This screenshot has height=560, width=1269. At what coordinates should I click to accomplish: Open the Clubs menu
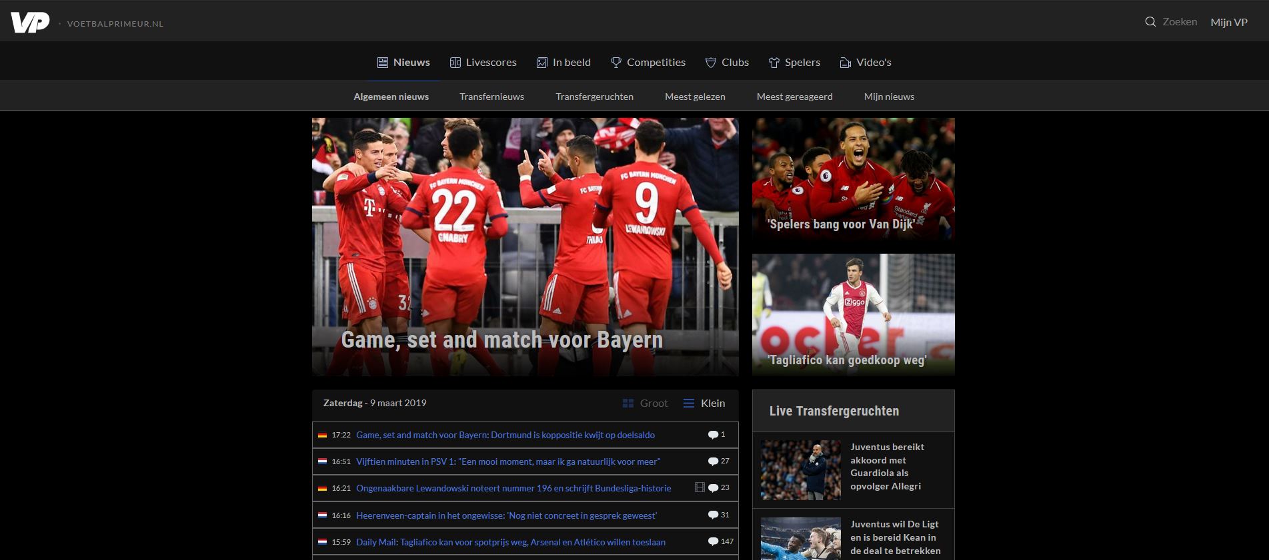pos(727,63)
